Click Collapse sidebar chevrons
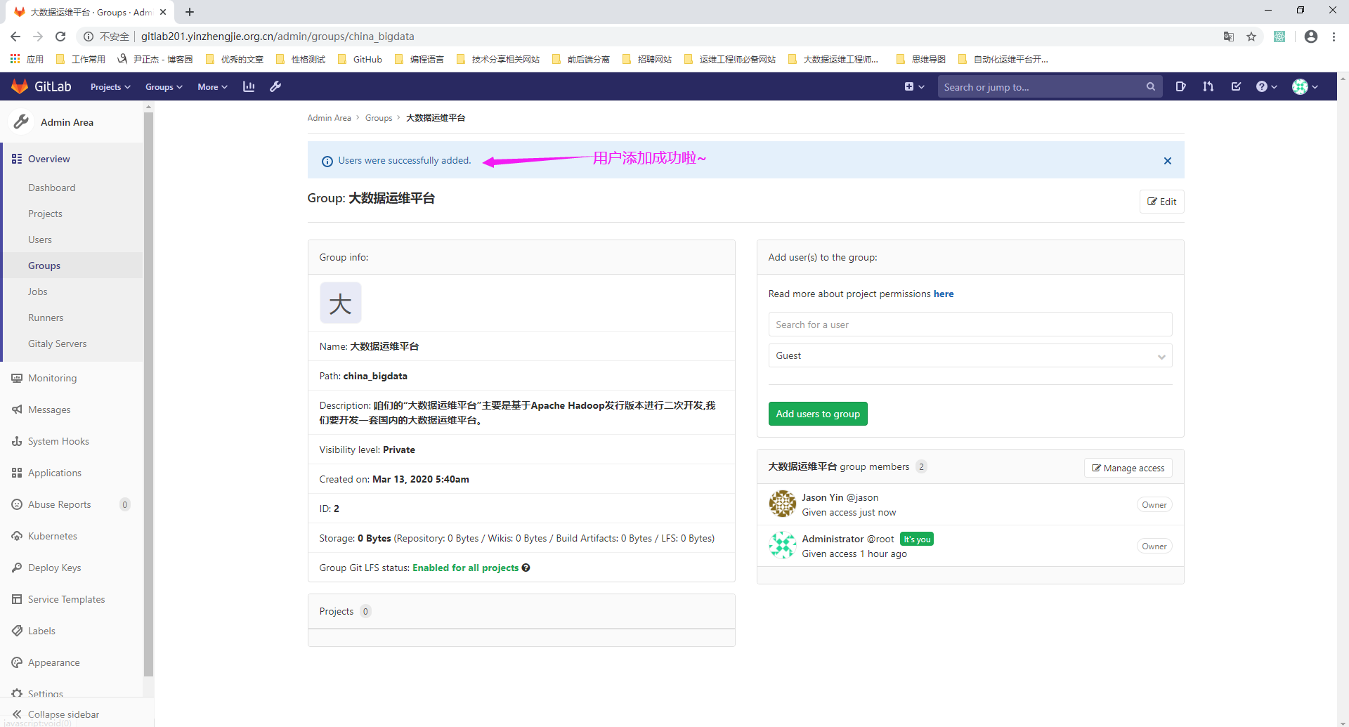Viewport: 1349px width, 727px height. (17, 714)
